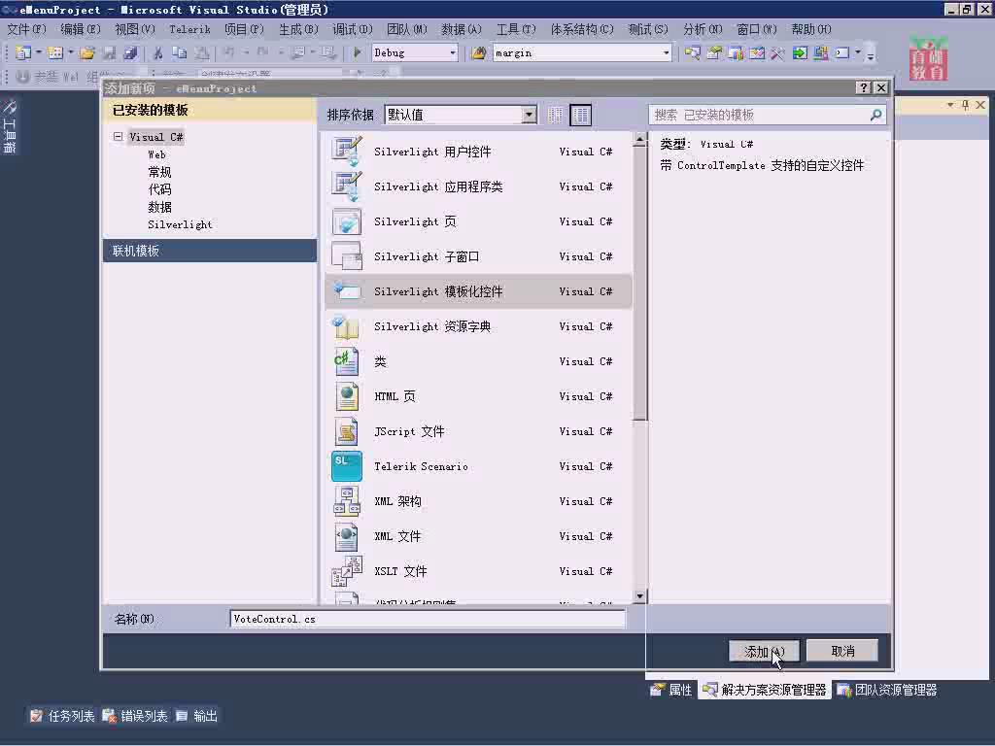The image size is (995, 746).
Task: Click the New Project toolbar icon
Action: (x=23, y=52)
